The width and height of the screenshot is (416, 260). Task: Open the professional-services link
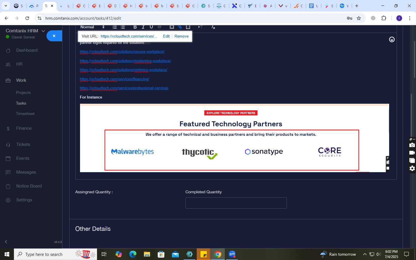pyautogui.click(x=124, y=88)
